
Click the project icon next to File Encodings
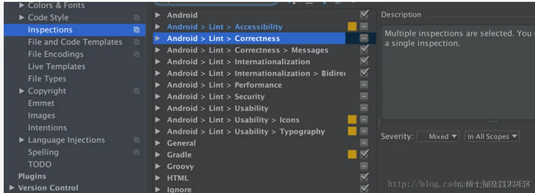[136, 54]
